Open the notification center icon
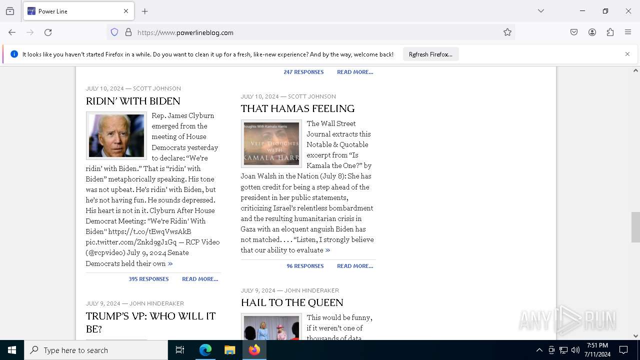Viewport: 640px width, 360px height. [x=623, y=350]
